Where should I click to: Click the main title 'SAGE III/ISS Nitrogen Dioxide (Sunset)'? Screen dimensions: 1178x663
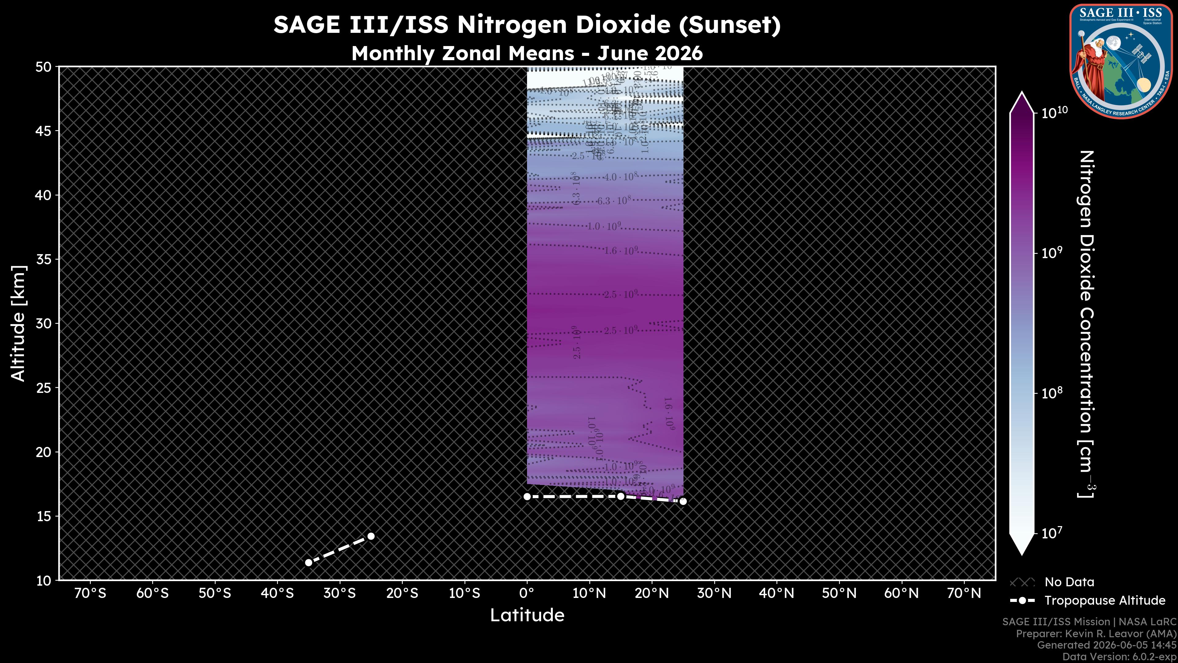pyautogui.click(x=527, y=25)
